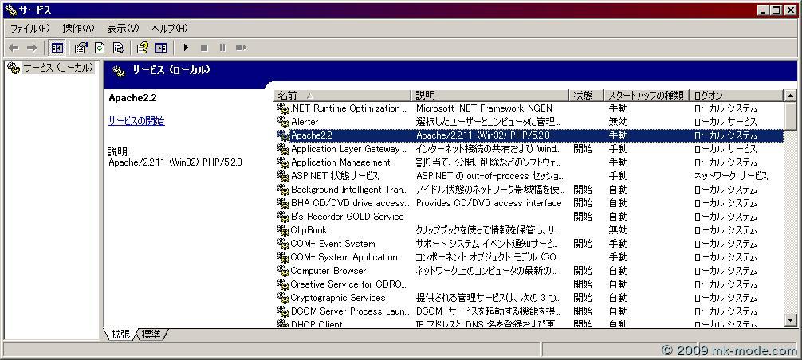Click the Export List toolbar icon
The height and width of the screenshot is (360, 802).
pyautogui.click(x=118, y=48)
